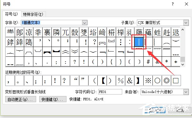Click the 变形显现形式垂直长划线 symbol name text

(25, 92)
